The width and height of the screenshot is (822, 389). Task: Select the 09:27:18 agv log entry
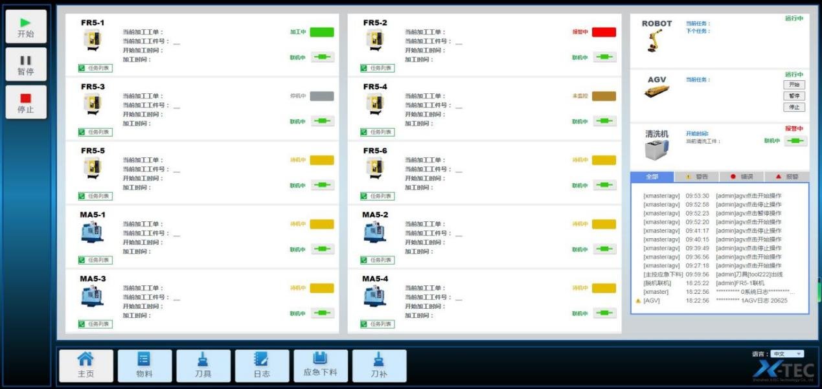[713, 265]
